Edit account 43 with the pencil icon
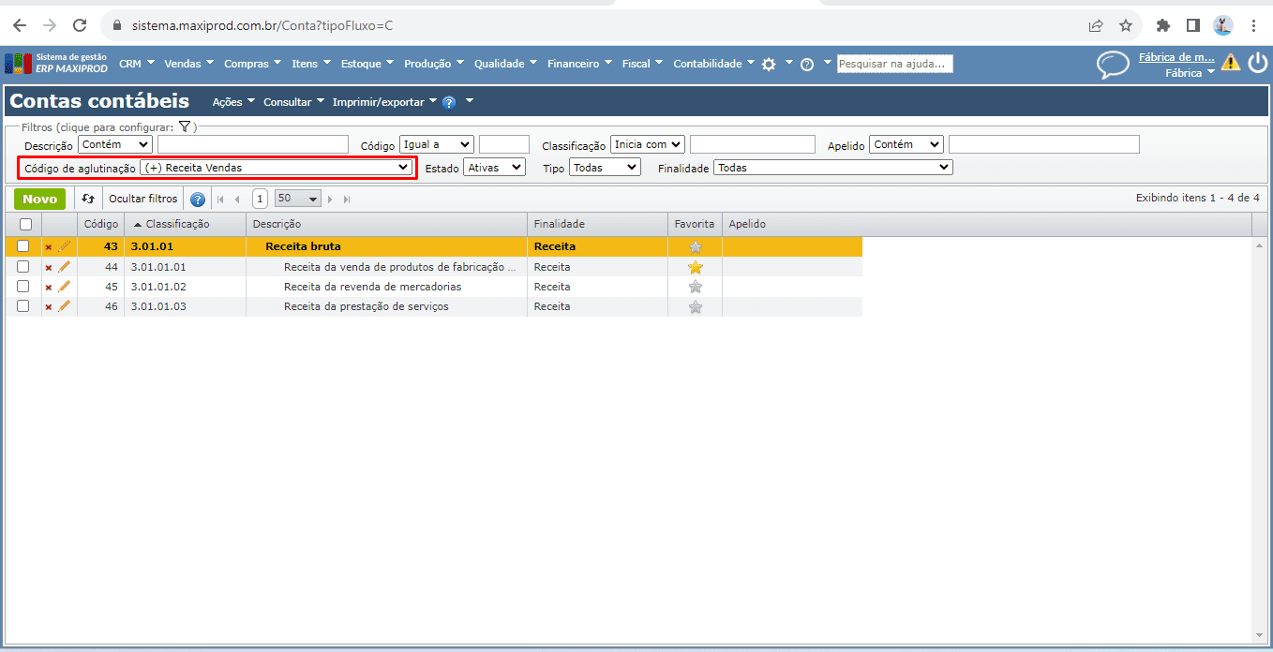 65,246
